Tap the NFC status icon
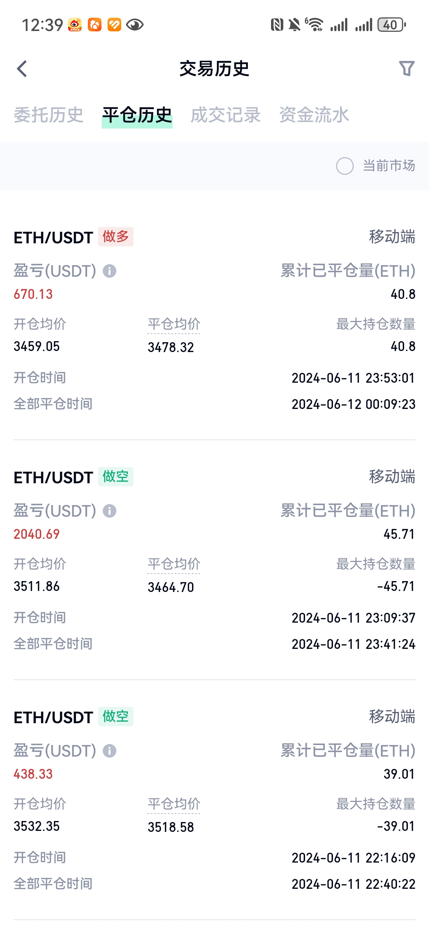Viewport: 429px width, 927px height. (277, 25)
